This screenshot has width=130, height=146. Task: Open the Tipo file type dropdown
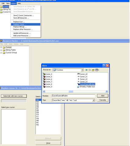coord(93,100)
